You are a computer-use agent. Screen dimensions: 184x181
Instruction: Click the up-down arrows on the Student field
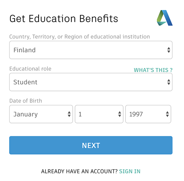tap(169, 82)
